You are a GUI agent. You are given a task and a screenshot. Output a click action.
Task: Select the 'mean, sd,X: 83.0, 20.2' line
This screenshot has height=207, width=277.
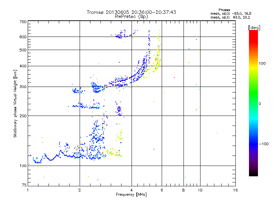230,17
